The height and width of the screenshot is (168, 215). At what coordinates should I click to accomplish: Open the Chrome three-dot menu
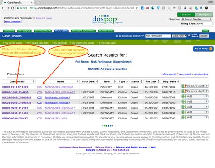212,8
